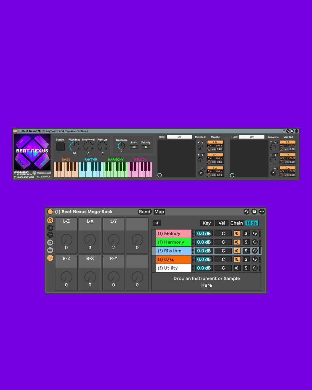
Task: Select the (!) Melody chain
Action: tap(174, 233)
